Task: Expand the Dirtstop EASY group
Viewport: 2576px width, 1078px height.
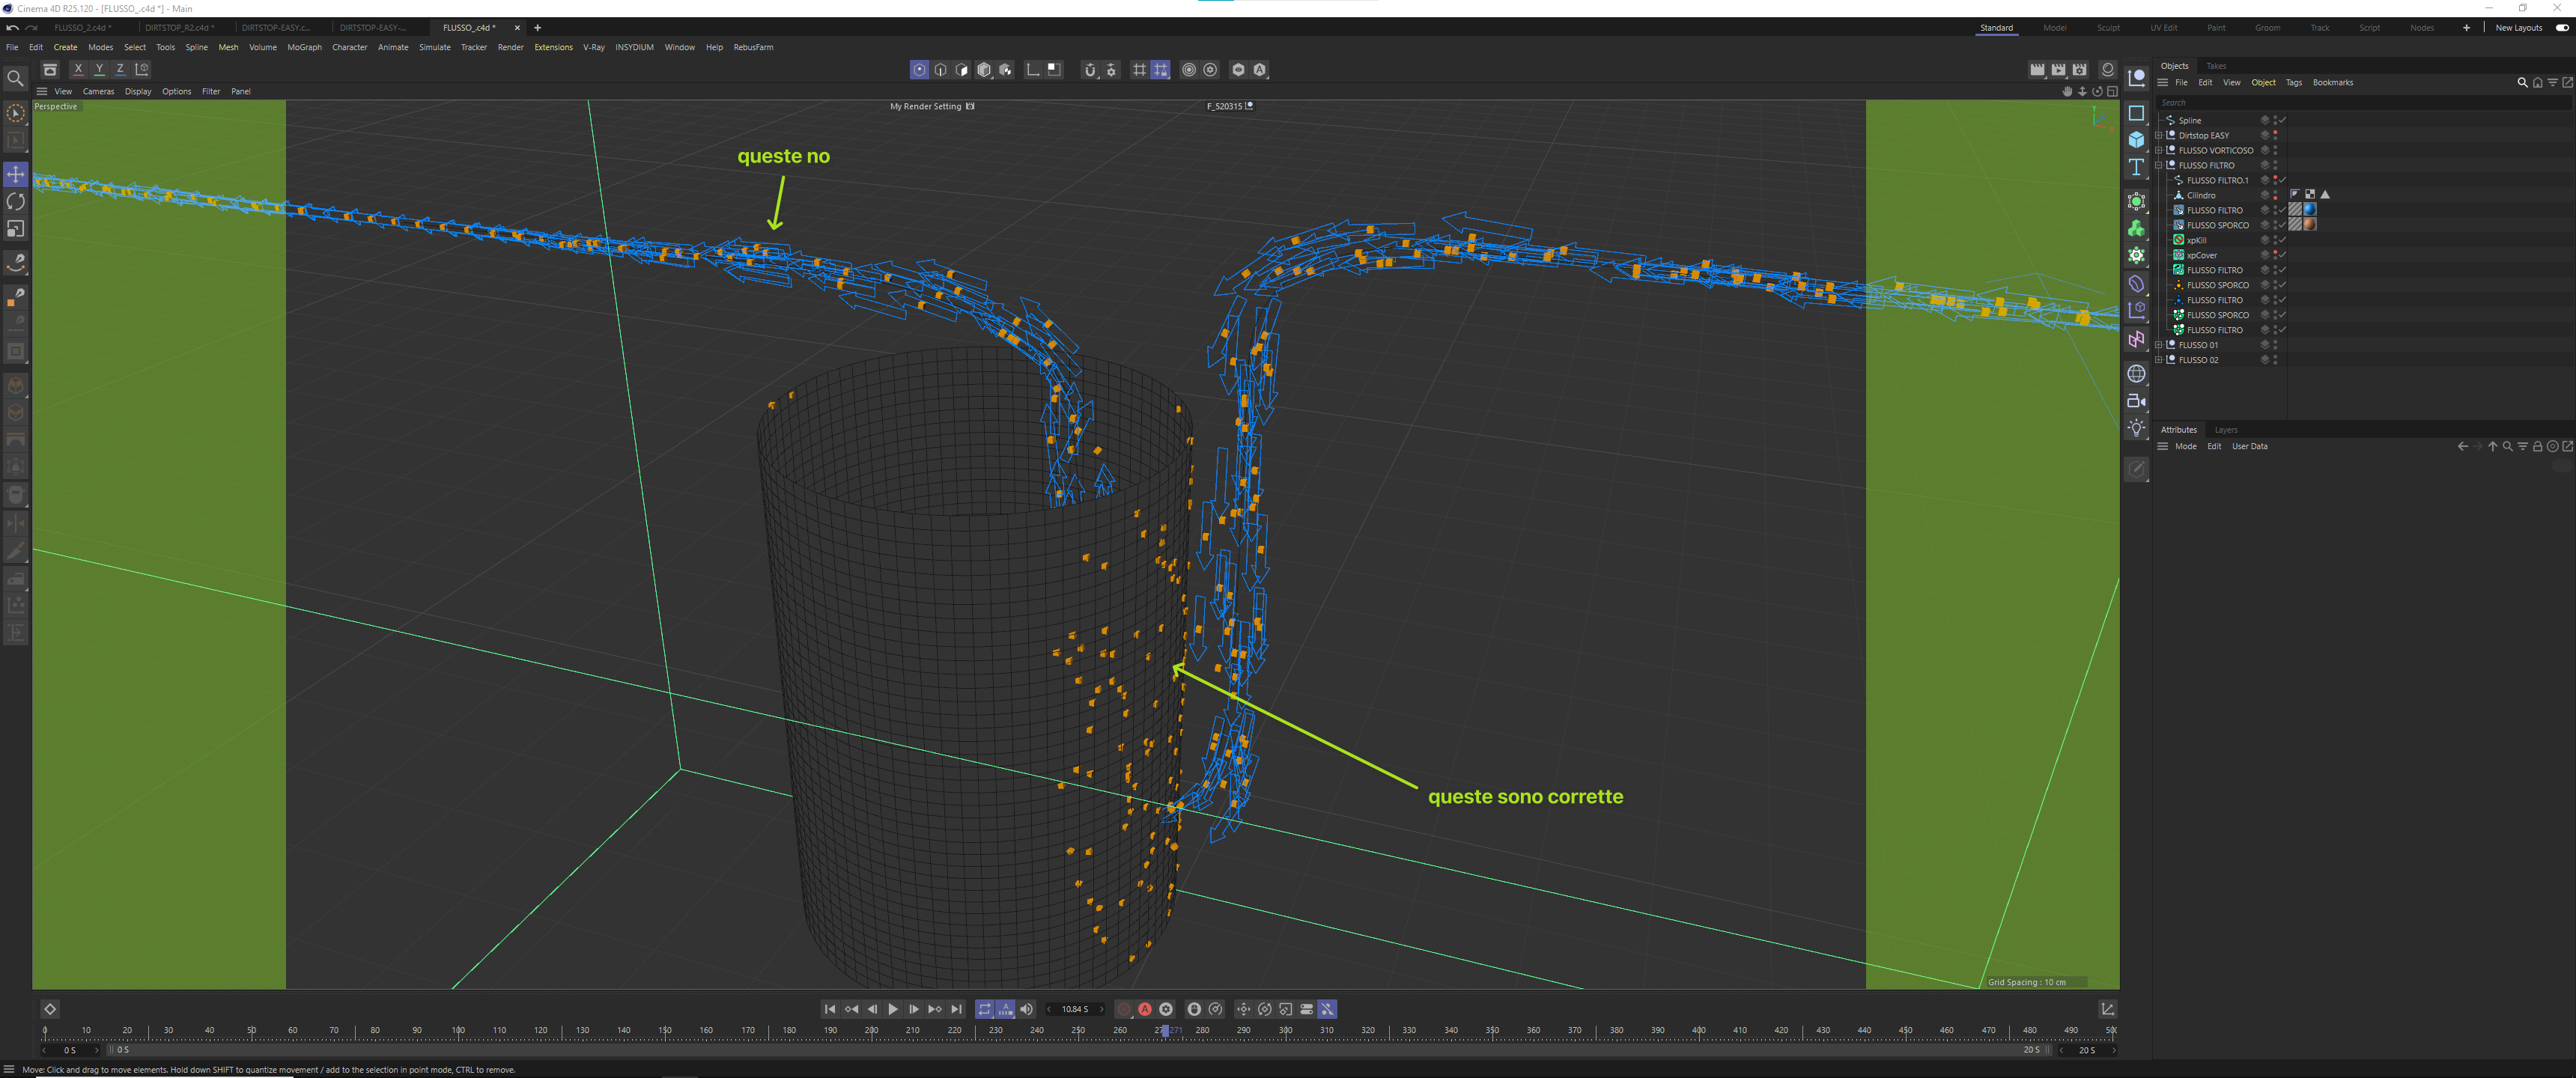Action: 2159,135
